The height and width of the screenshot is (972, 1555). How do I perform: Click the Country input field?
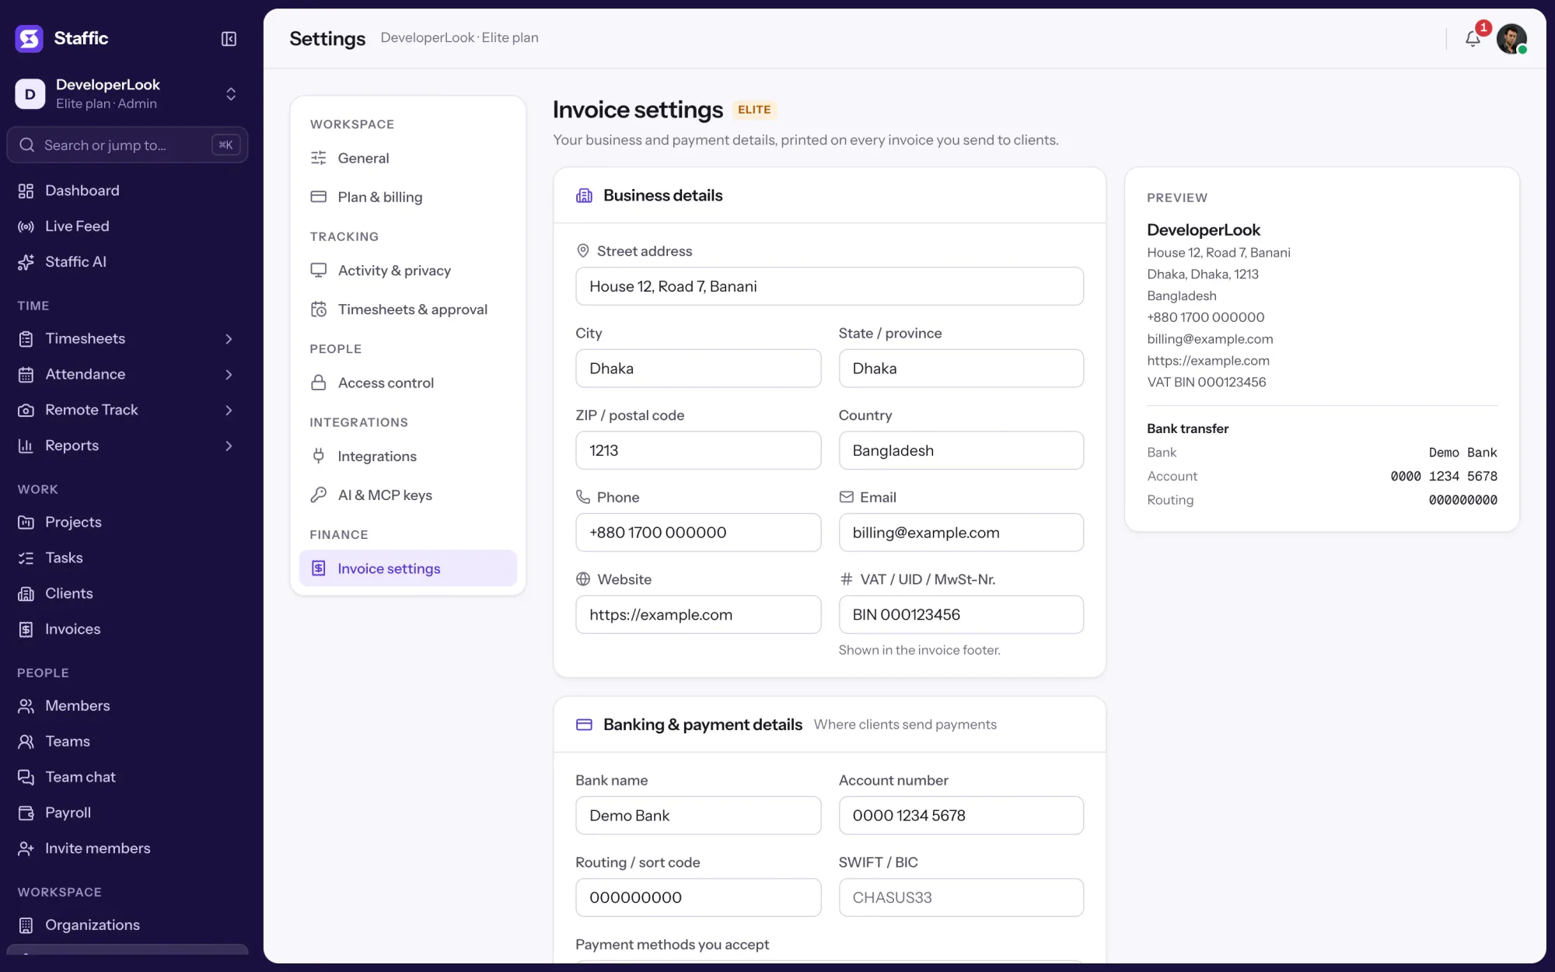(961, 450)
